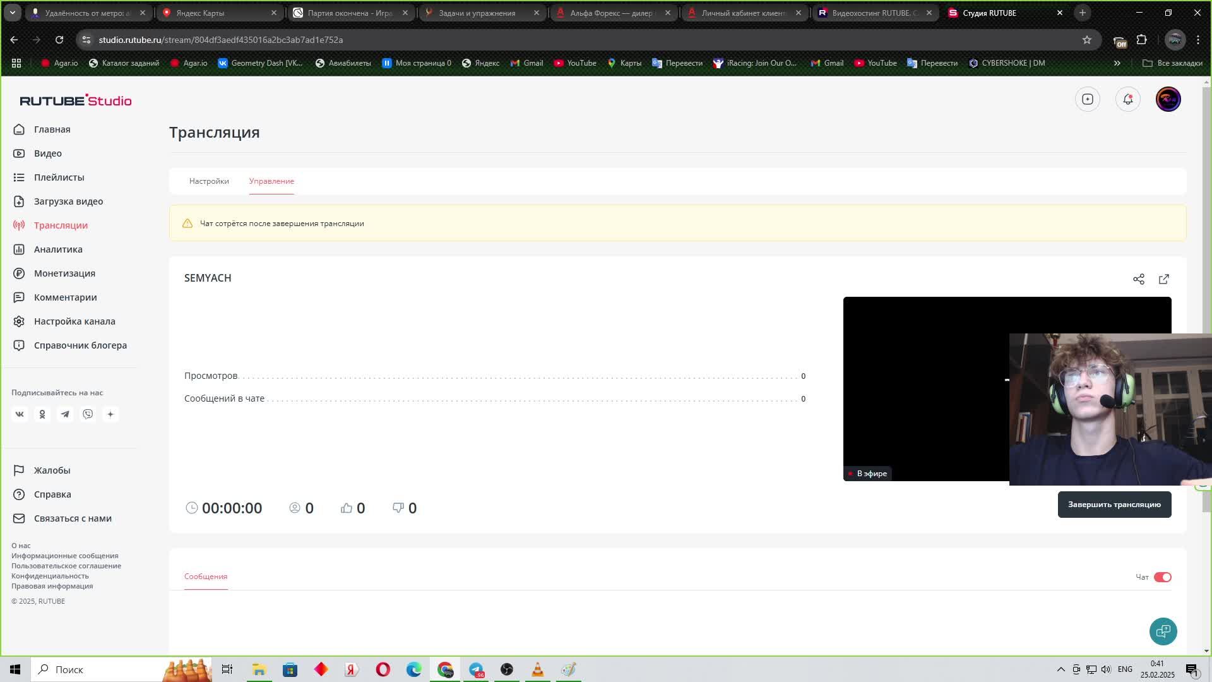
Task: Open the profile avatar menu
Action: [x=1168, y=99]
